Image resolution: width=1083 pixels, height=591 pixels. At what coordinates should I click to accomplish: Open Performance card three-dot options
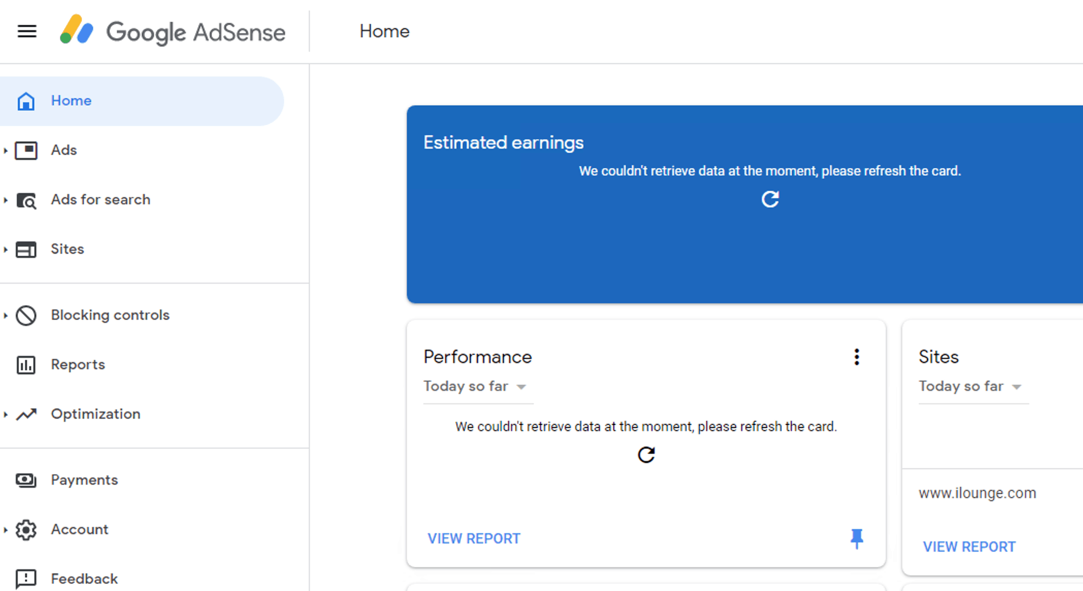coord(856,357)
